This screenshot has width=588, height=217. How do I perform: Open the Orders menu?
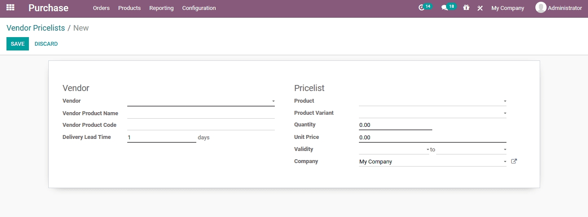(x=101, y=8)
